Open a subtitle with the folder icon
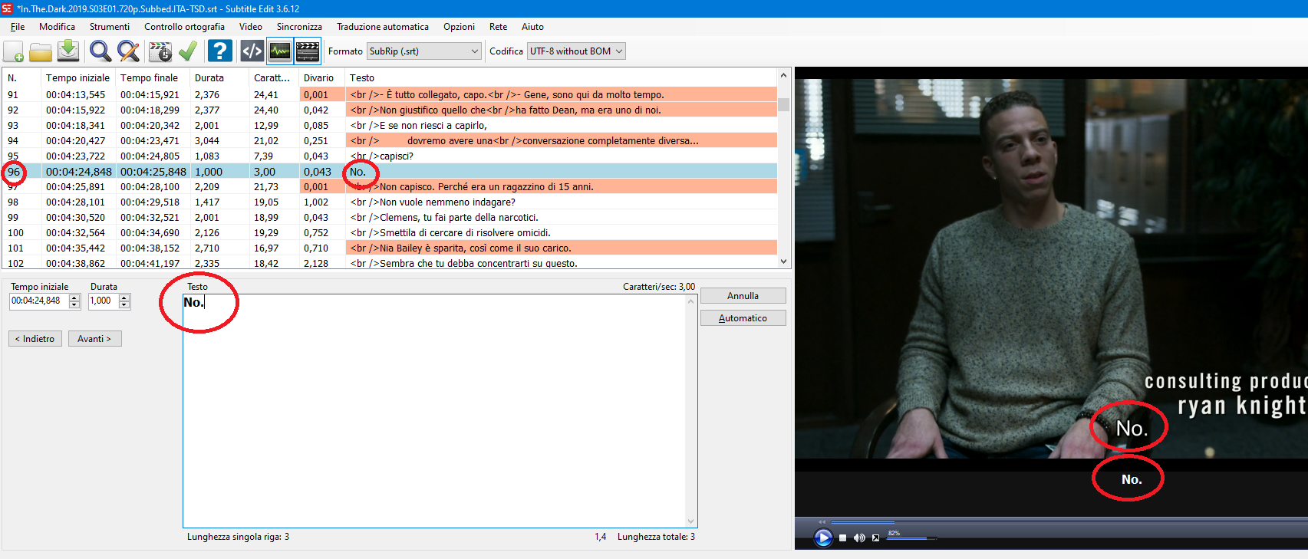Viewport: 1308px width, 559px height. (41, 51)
